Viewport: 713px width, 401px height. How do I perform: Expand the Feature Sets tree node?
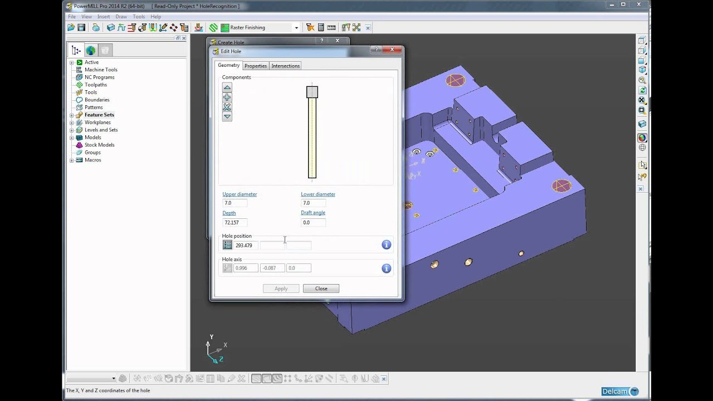tap(71, 115)
